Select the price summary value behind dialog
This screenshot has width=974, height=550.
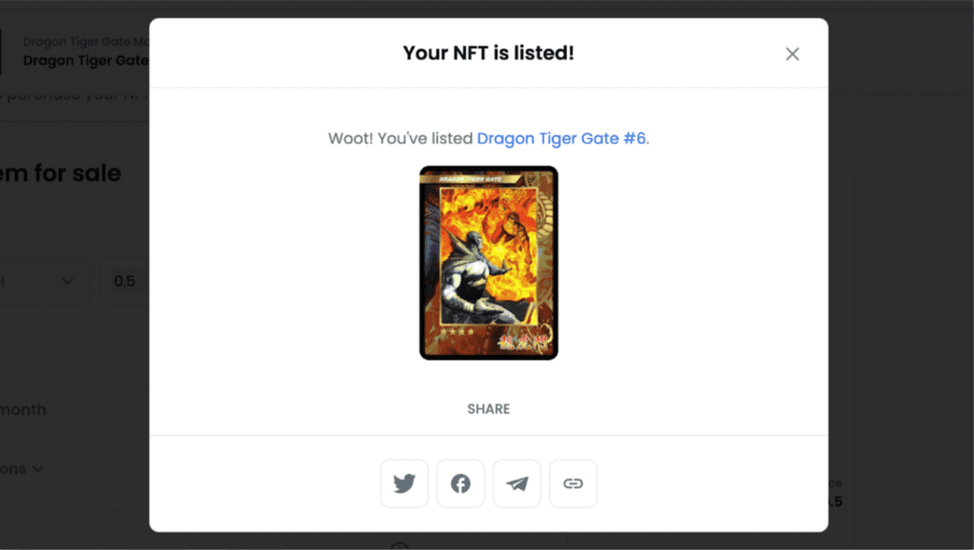click(835, 501)
